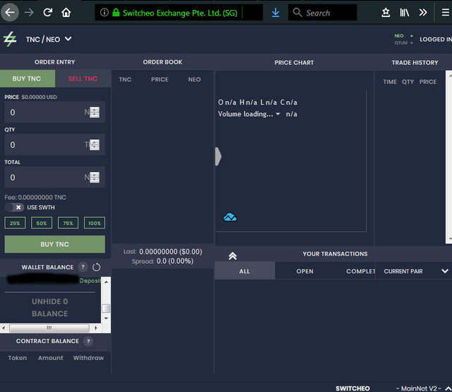Refresh wallet balance icon
Screen dimensions: 452x392
click(x=96, y=267)
